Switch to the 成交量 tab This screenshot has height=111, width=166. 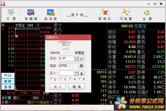click(6, 98)
